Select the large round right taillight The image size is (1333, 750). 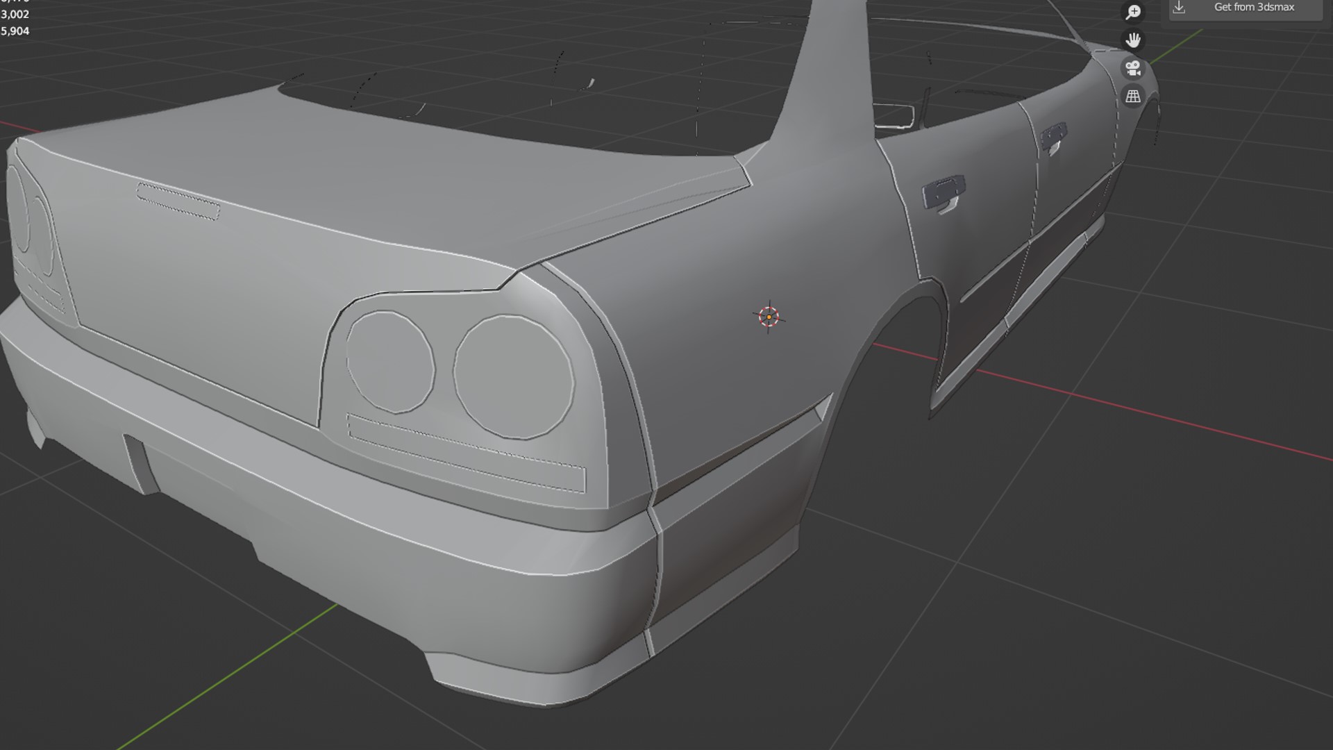[514, 376]
